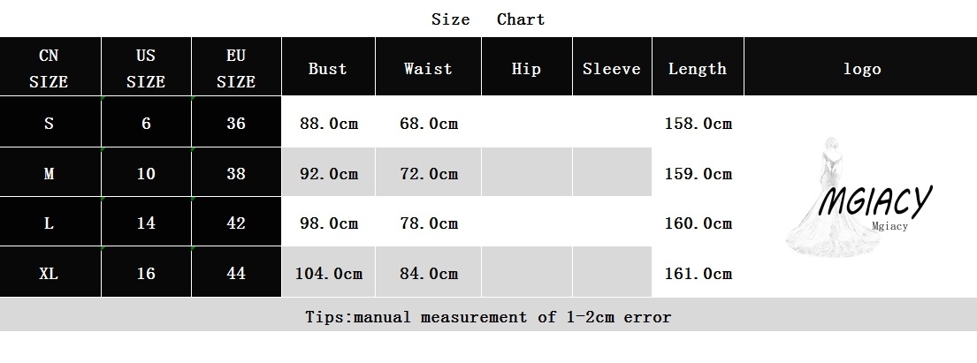
Task: Click the Size Chart title text
Action: 488,19
